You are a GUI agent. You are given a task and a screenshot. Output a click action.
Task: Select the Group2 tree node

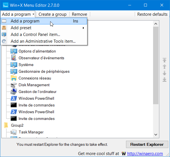17,125
